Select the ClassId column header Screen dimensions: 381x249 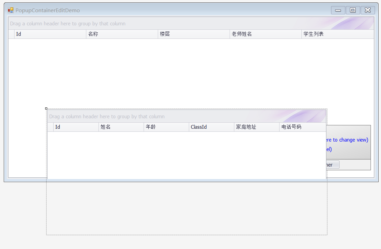tap(211, 127)
